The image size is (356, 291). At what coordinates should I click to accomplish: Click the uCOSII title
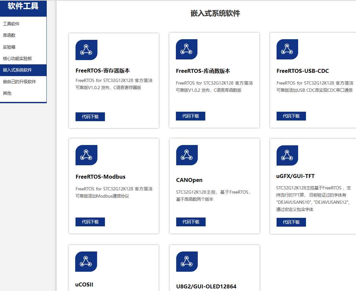(x=84, y=285)
